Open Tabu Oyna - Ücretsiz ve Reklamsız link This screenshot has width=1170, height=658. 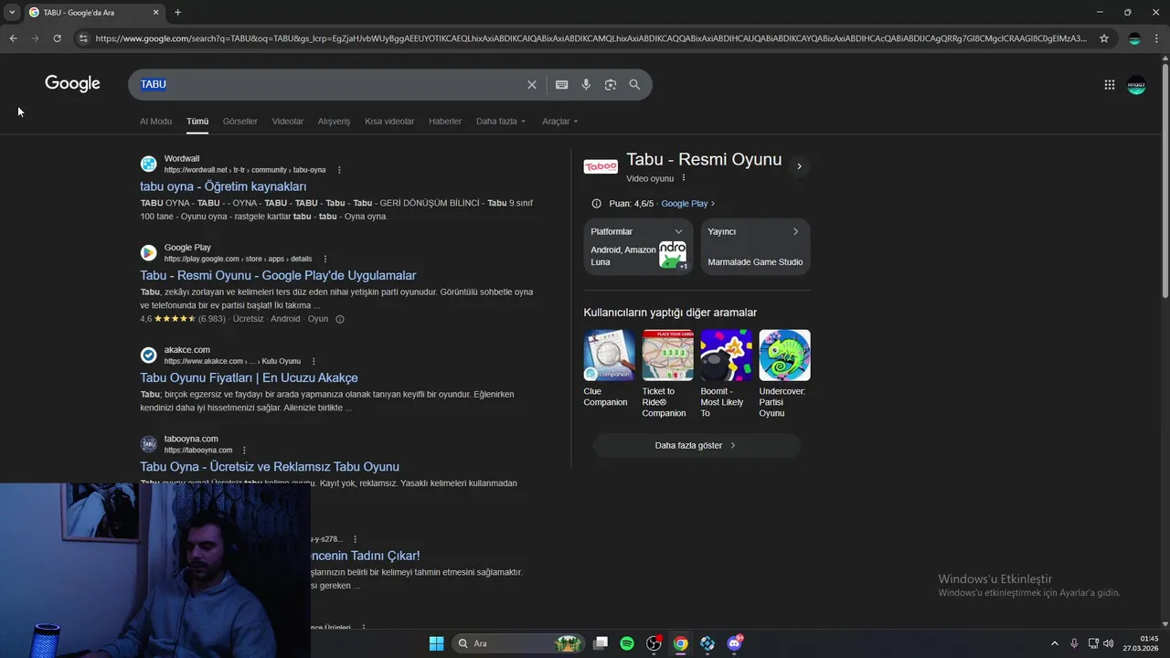point(270,466)
